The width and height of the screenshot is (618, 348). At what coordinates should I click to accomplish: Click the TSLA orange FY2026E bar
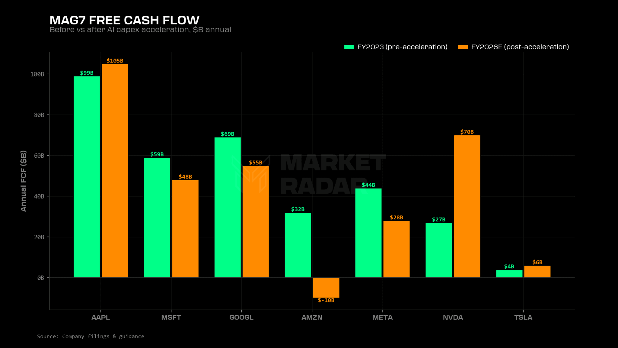point(537,272)
